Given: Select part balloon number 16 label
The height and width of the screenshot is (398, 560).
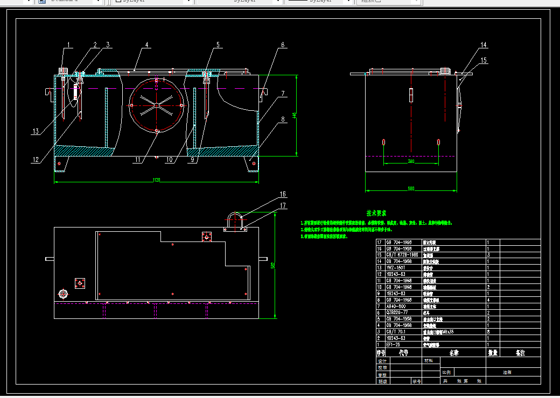Looking at the screenshot, I should pyautogui.click(x=283, y=194).
